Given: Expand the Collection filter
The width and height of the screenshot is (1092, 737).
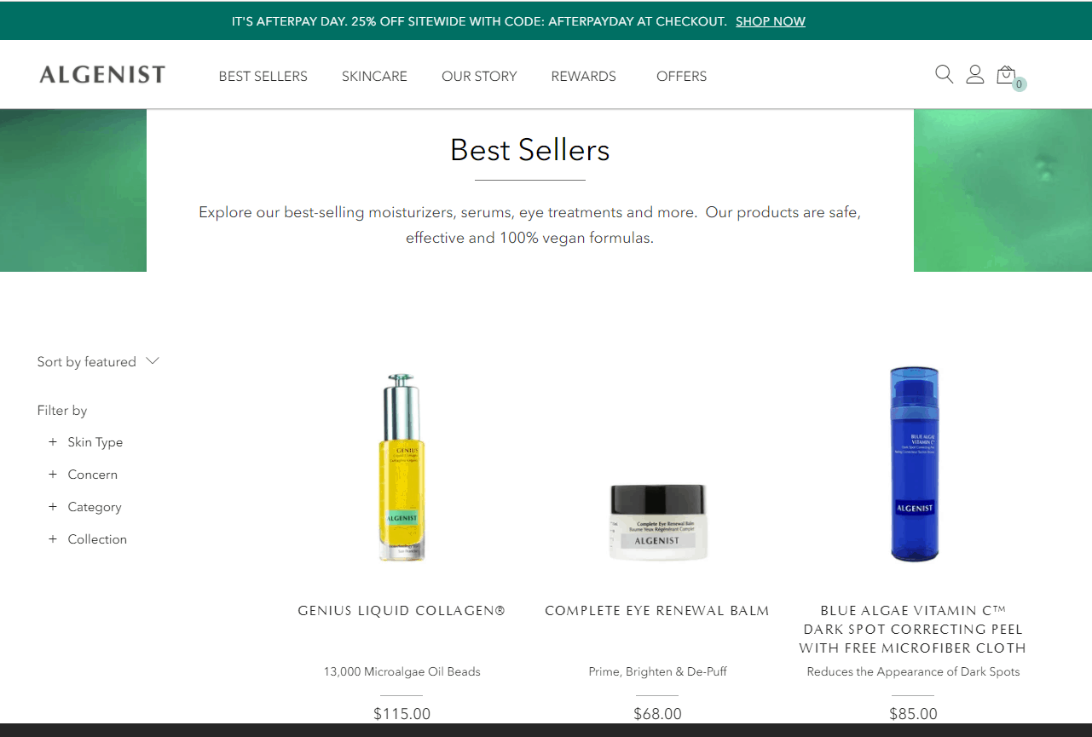Looking at the screenshot, I should tap(87, 539).
